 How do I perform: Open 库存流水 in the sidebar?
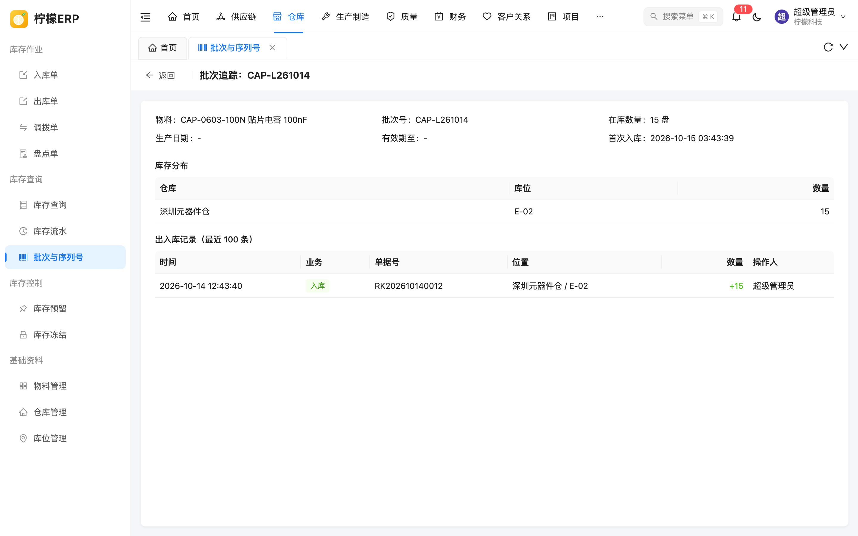tap(65, 231)
